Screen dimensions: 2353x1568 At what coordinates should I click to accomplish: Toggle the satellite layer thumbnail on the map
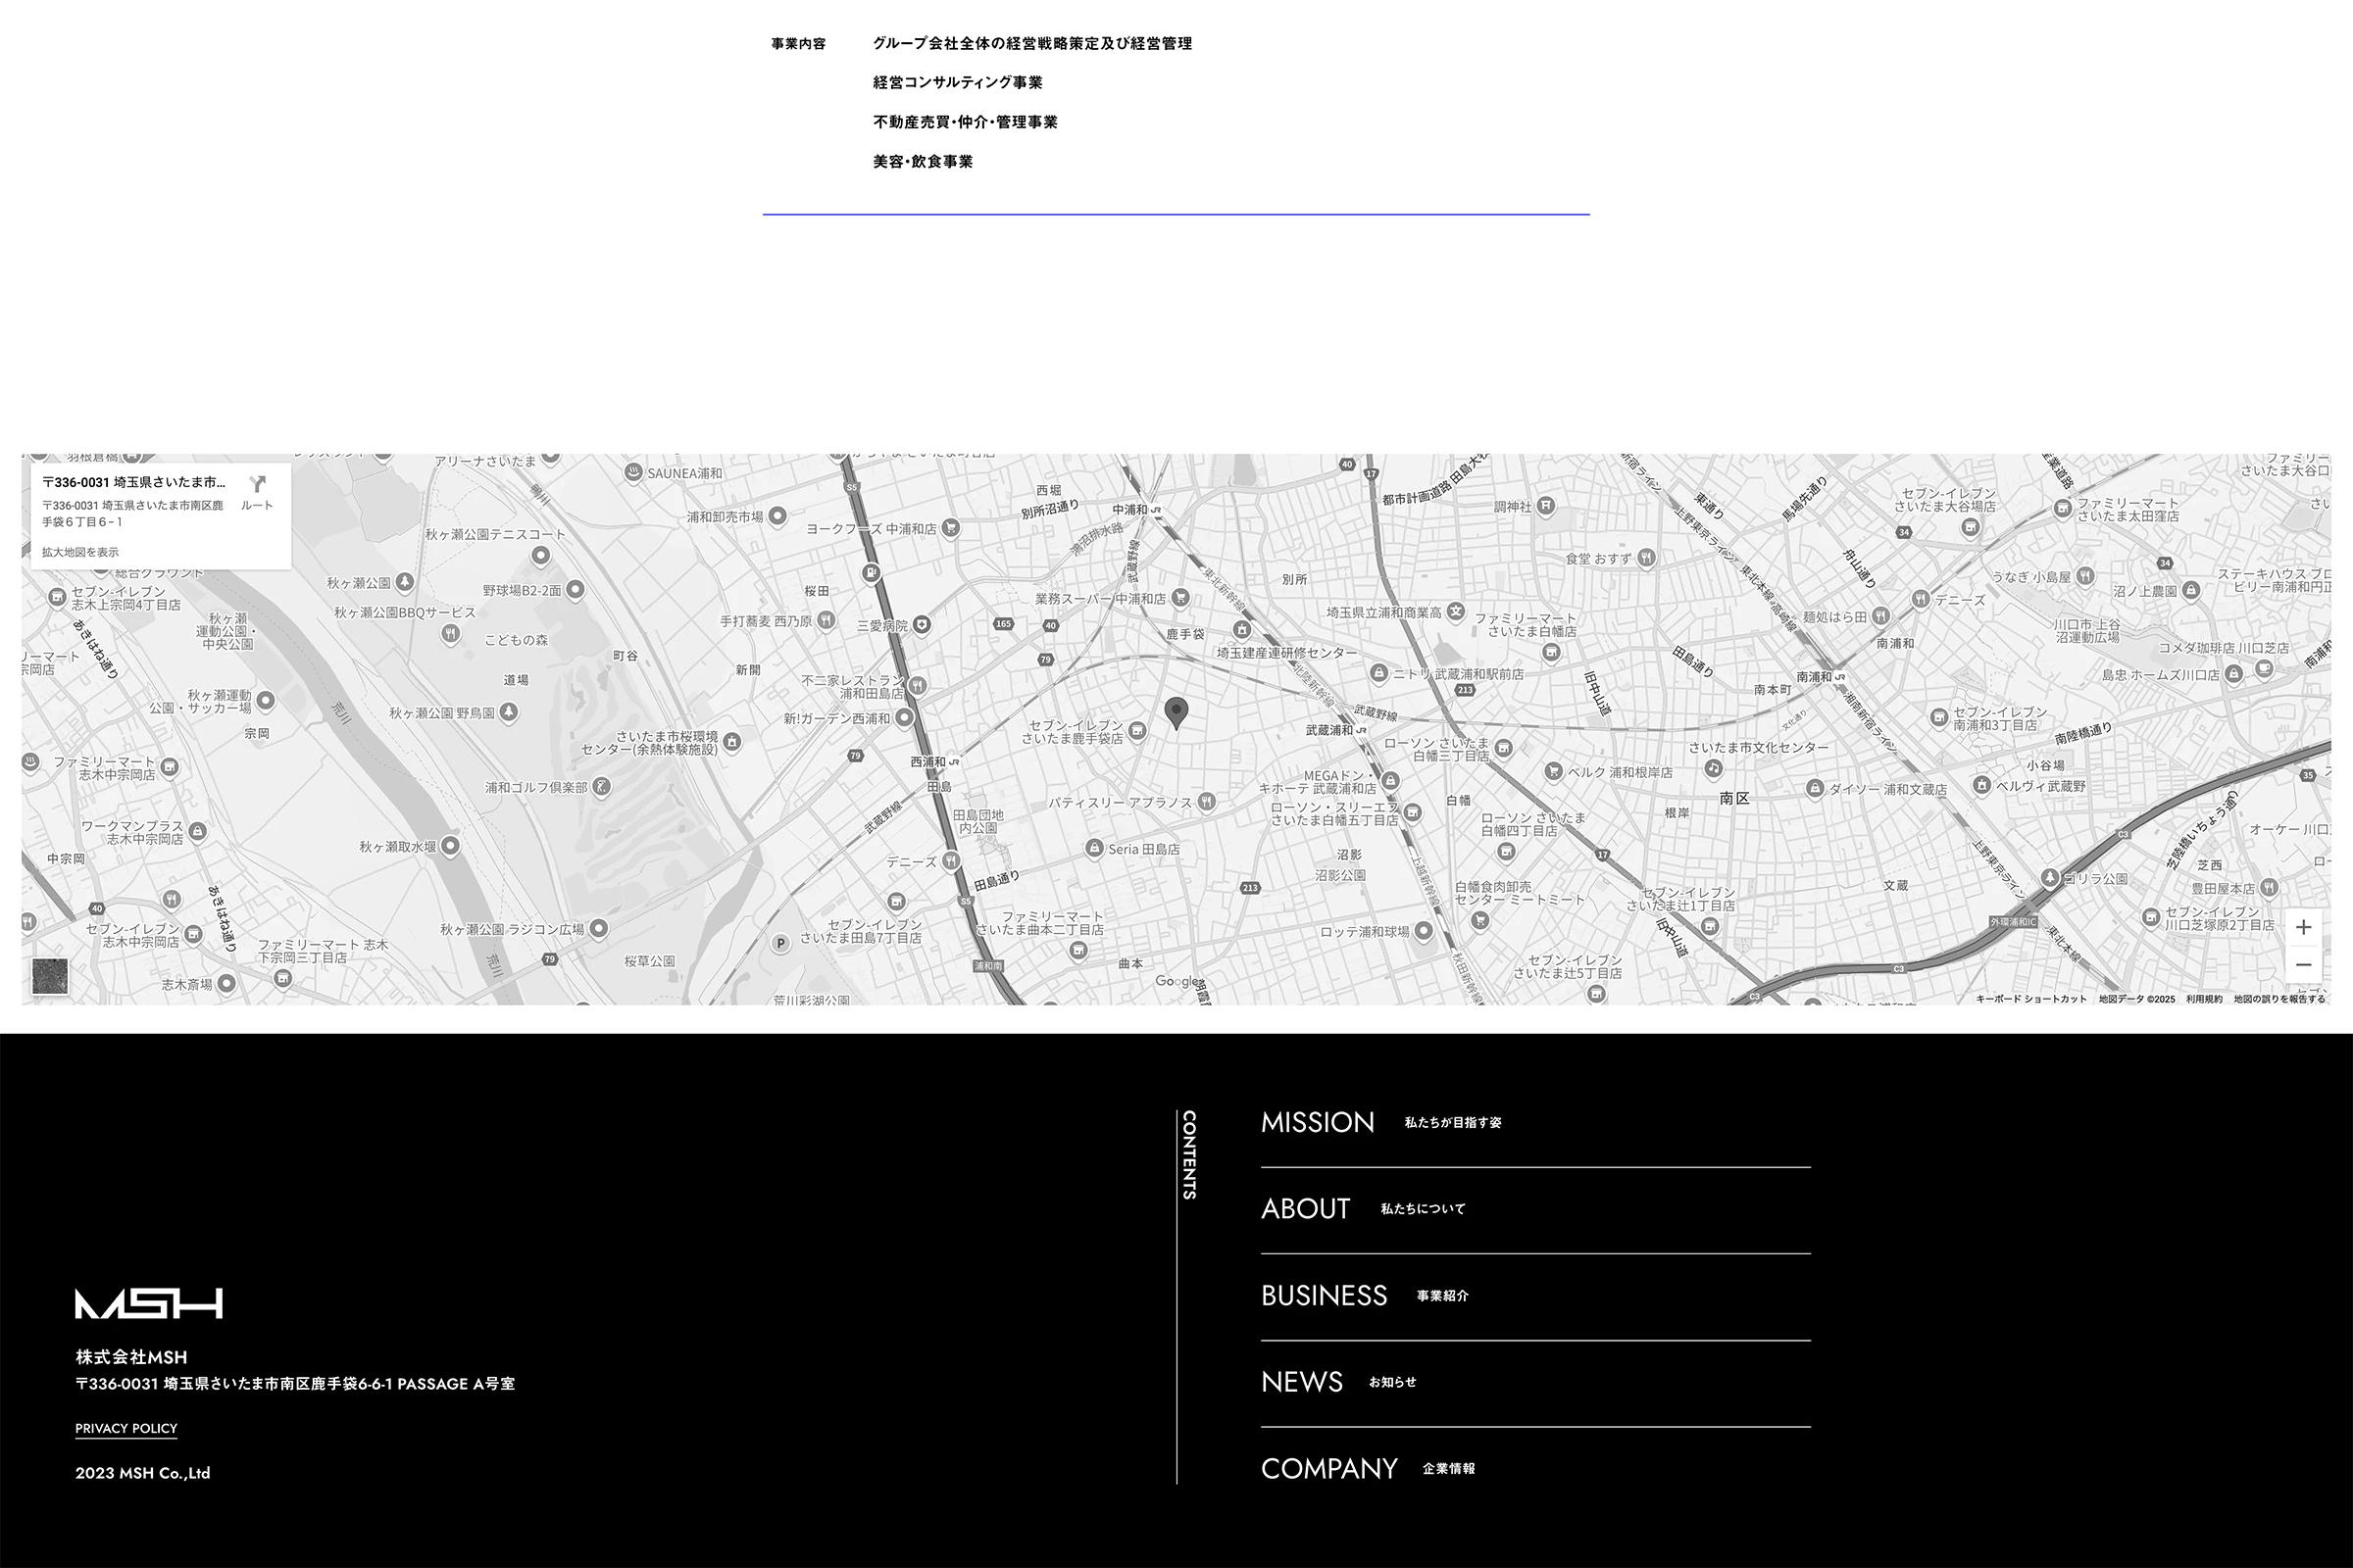50,976
